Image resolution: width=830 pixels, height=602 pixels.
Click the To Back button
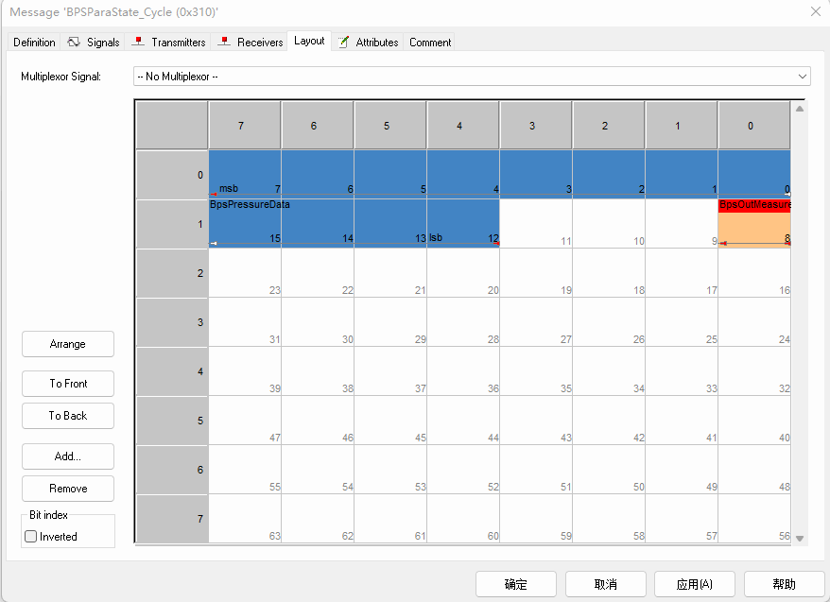tap(68, 416)
